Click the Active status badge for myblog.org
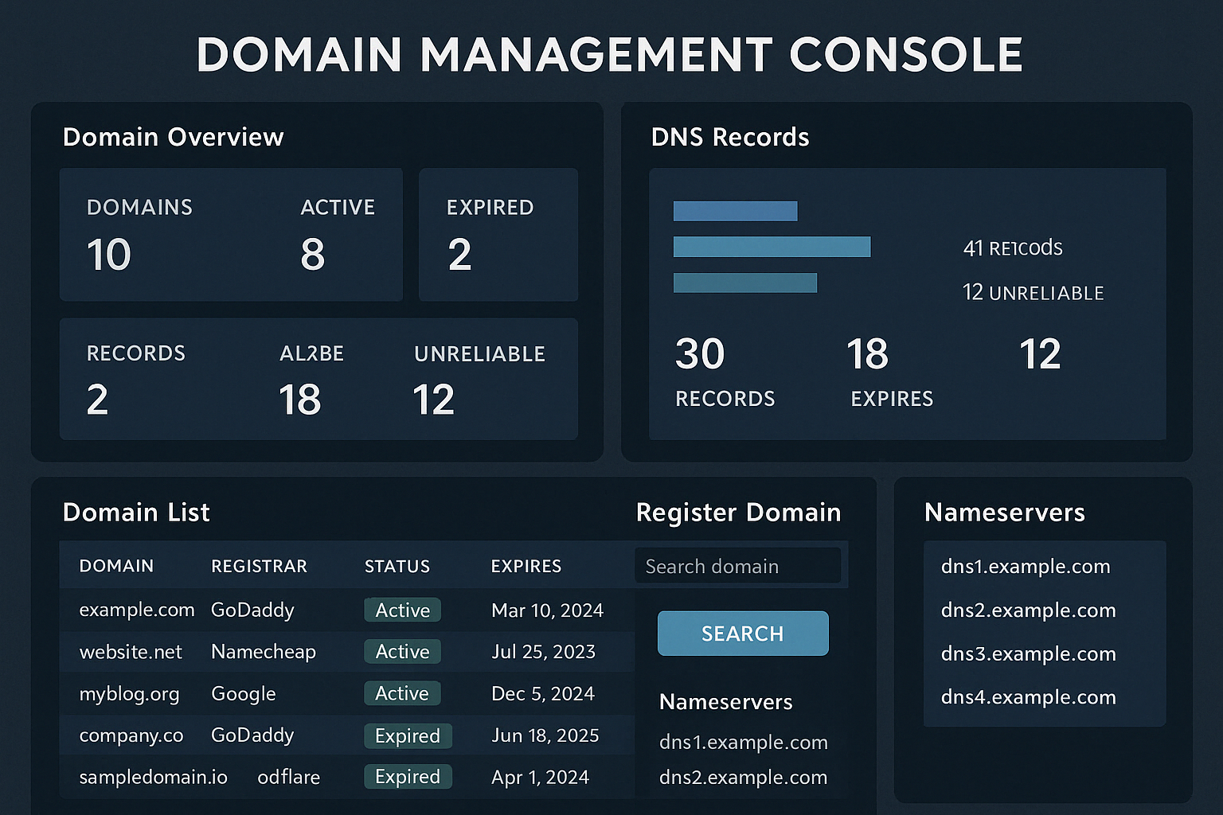 click(402, 693)
